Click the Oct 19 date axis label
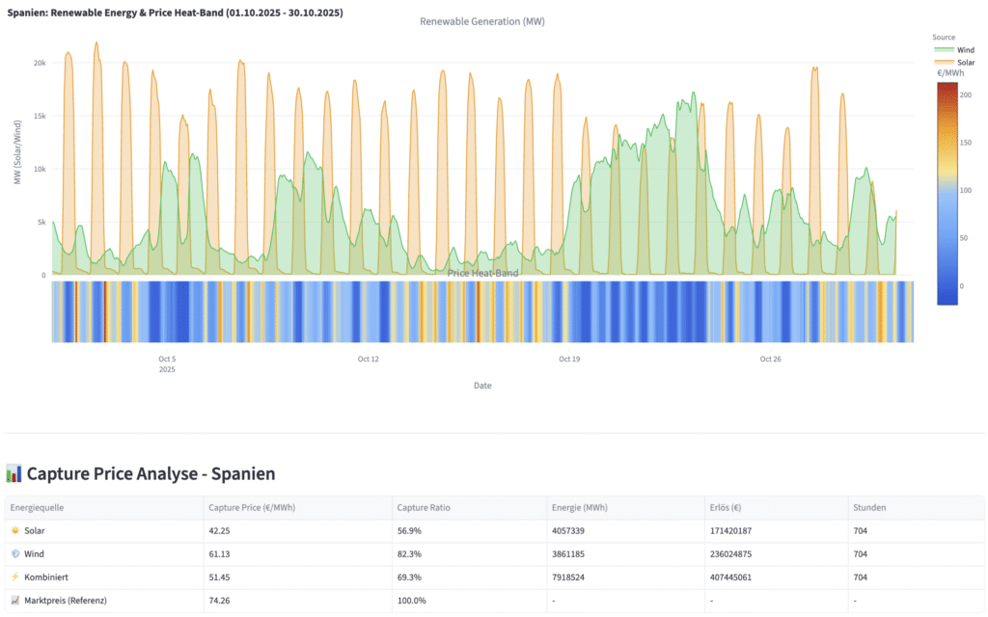The height and width of the screenshot is (617, 988). pos(569,359)
